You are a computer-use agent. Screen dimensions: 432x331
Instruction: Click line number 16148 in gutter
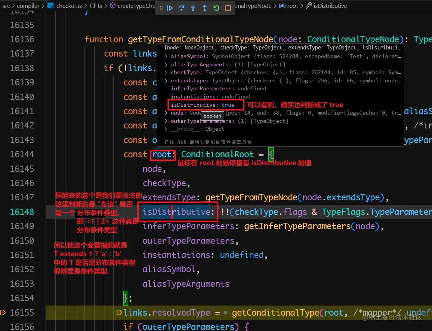(22, 212)
